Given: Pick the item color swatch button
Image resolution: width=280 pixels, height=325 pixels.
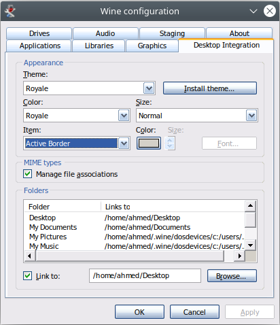Looking at the screenshot, I should [x=149, y=143].
